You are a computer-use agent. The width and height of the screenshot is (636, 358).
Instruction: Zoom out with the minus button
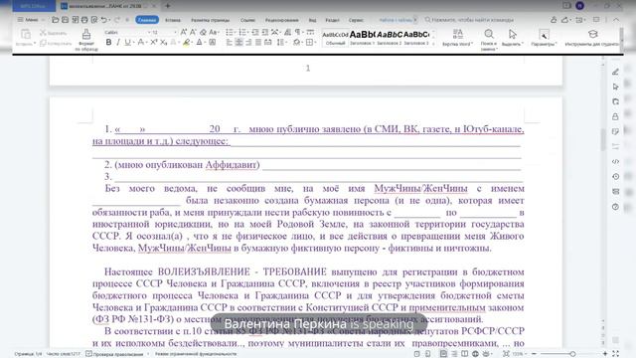[535, 354]
